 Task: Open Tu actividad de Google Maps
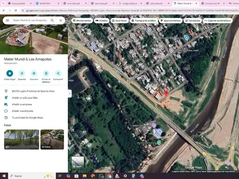(34, 118)
